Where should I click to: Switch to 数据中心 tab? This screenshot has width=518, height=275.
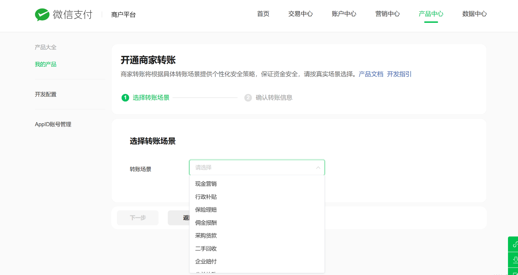click(474, 14)
